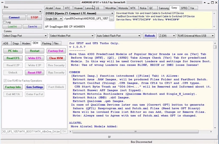The width and height of the screenshot is (219, 144).
Task: Click the Save Ini button
Action: [32, 27]
